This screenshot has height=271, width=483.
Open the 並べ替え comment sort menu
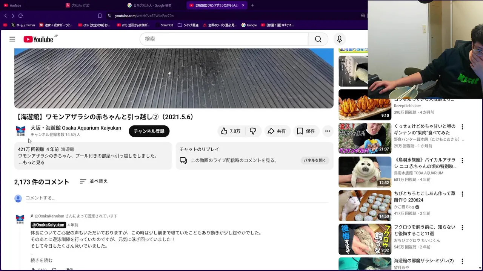pyautogui.click(x=94, y=181)
